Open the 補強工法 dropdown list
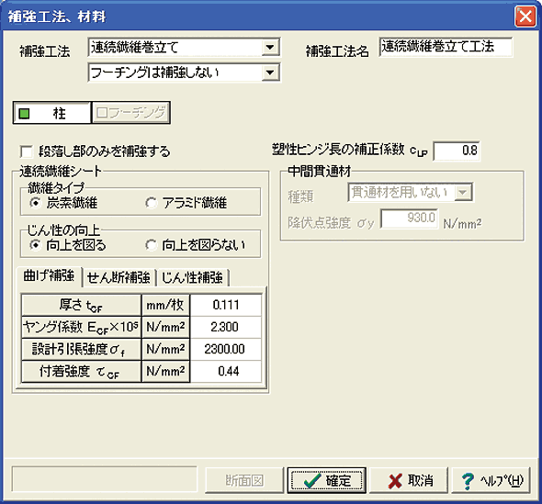Image resolution: width=542 pixels, height=504 pixels. 270,47
